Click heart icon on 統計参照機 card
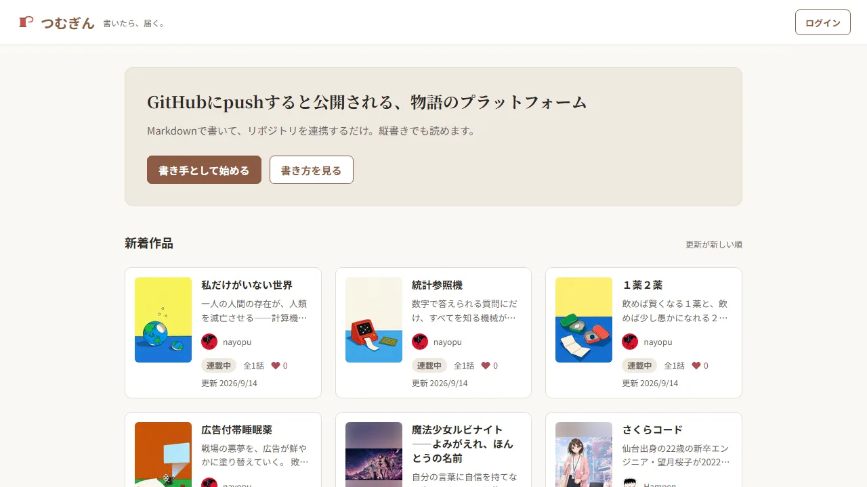Image resolution: width=867 pixels, height=487 pixels. point(486,365)
